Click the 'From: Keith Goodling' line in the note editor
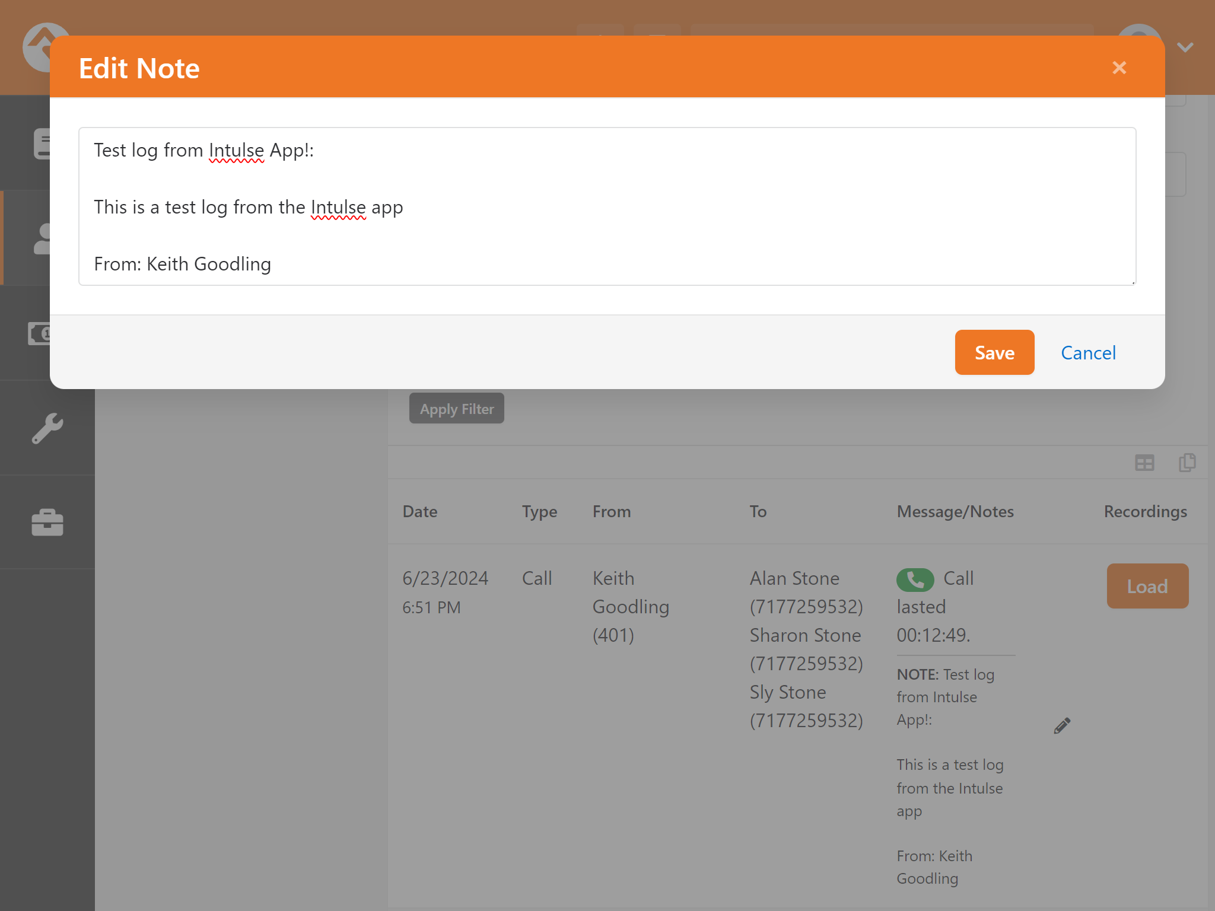This screenshot has height=911, width=1215. (x=182, y=263)
